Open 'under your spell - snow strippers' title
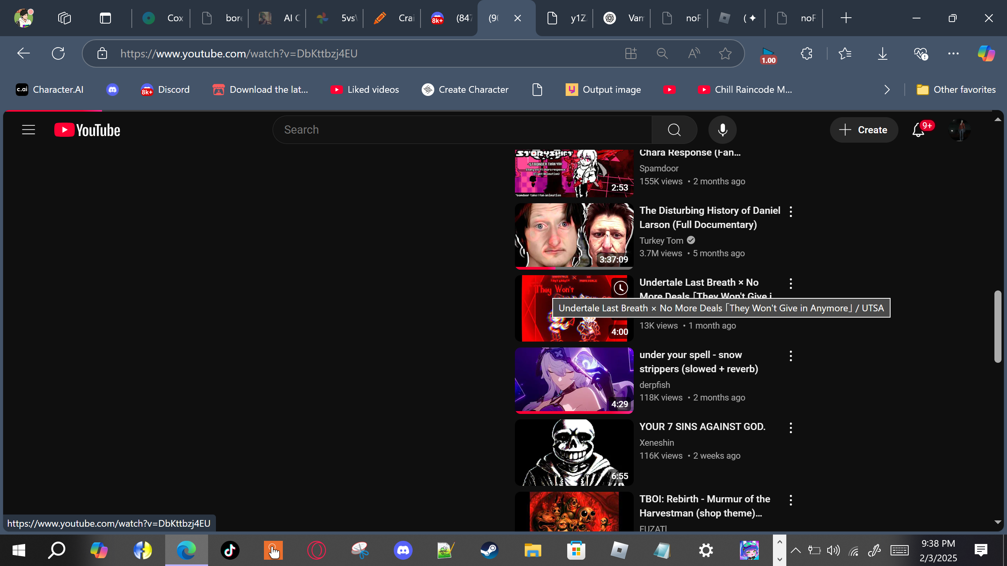 pyautogui.click(x=699, y=362)
